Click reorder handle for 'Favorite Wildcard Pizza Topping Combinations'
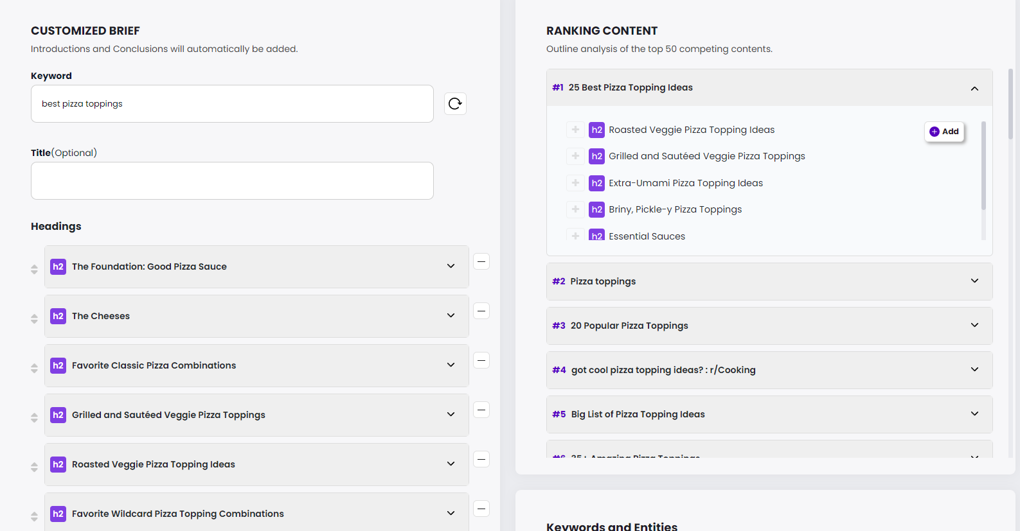This screenshot has width=1020, height=531. (34, 516)
